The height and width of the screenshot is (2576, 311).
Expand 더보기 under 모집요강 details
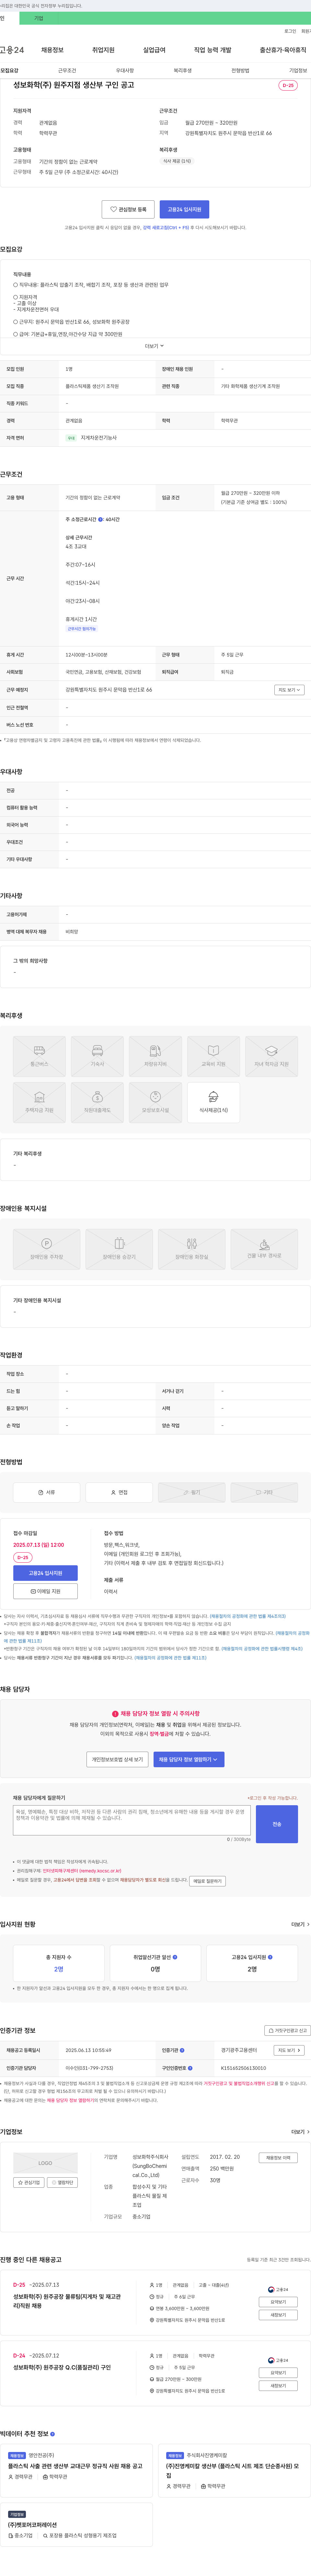(155, 346)
